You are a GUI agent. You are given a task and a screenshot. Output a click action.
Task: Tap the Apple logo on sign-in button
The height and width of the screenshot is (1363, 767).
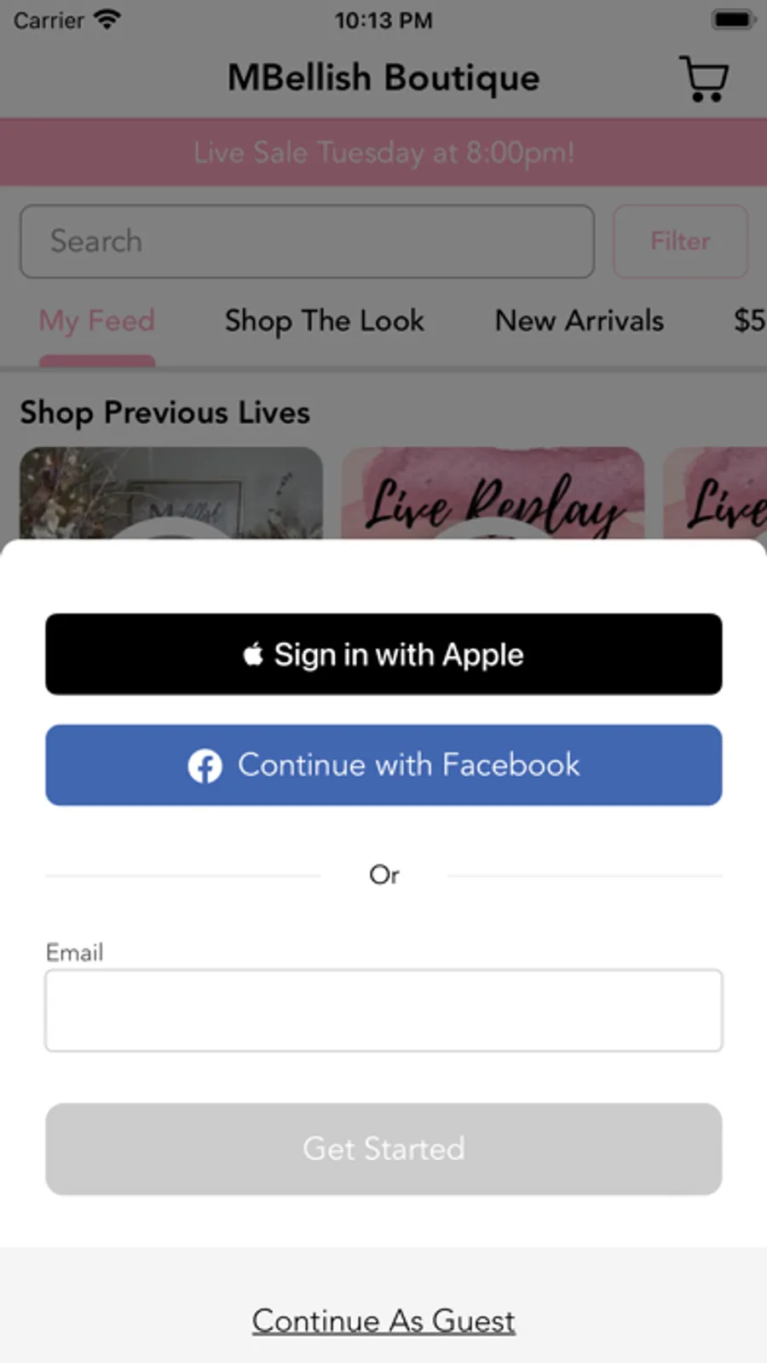tap(253, 654)
